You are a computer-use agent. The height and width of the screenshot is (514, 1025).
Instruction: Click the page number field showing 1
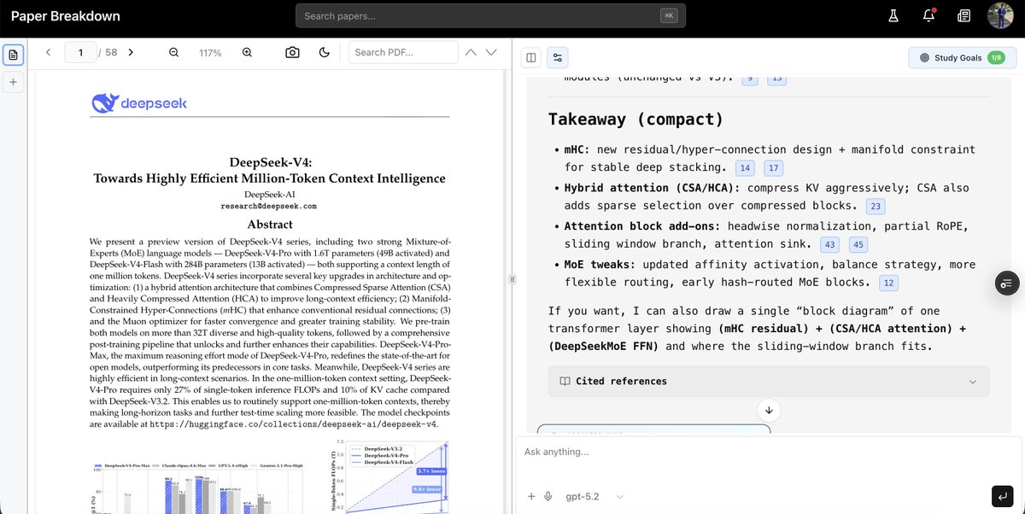pyautogui.click(x=79, y=53)
